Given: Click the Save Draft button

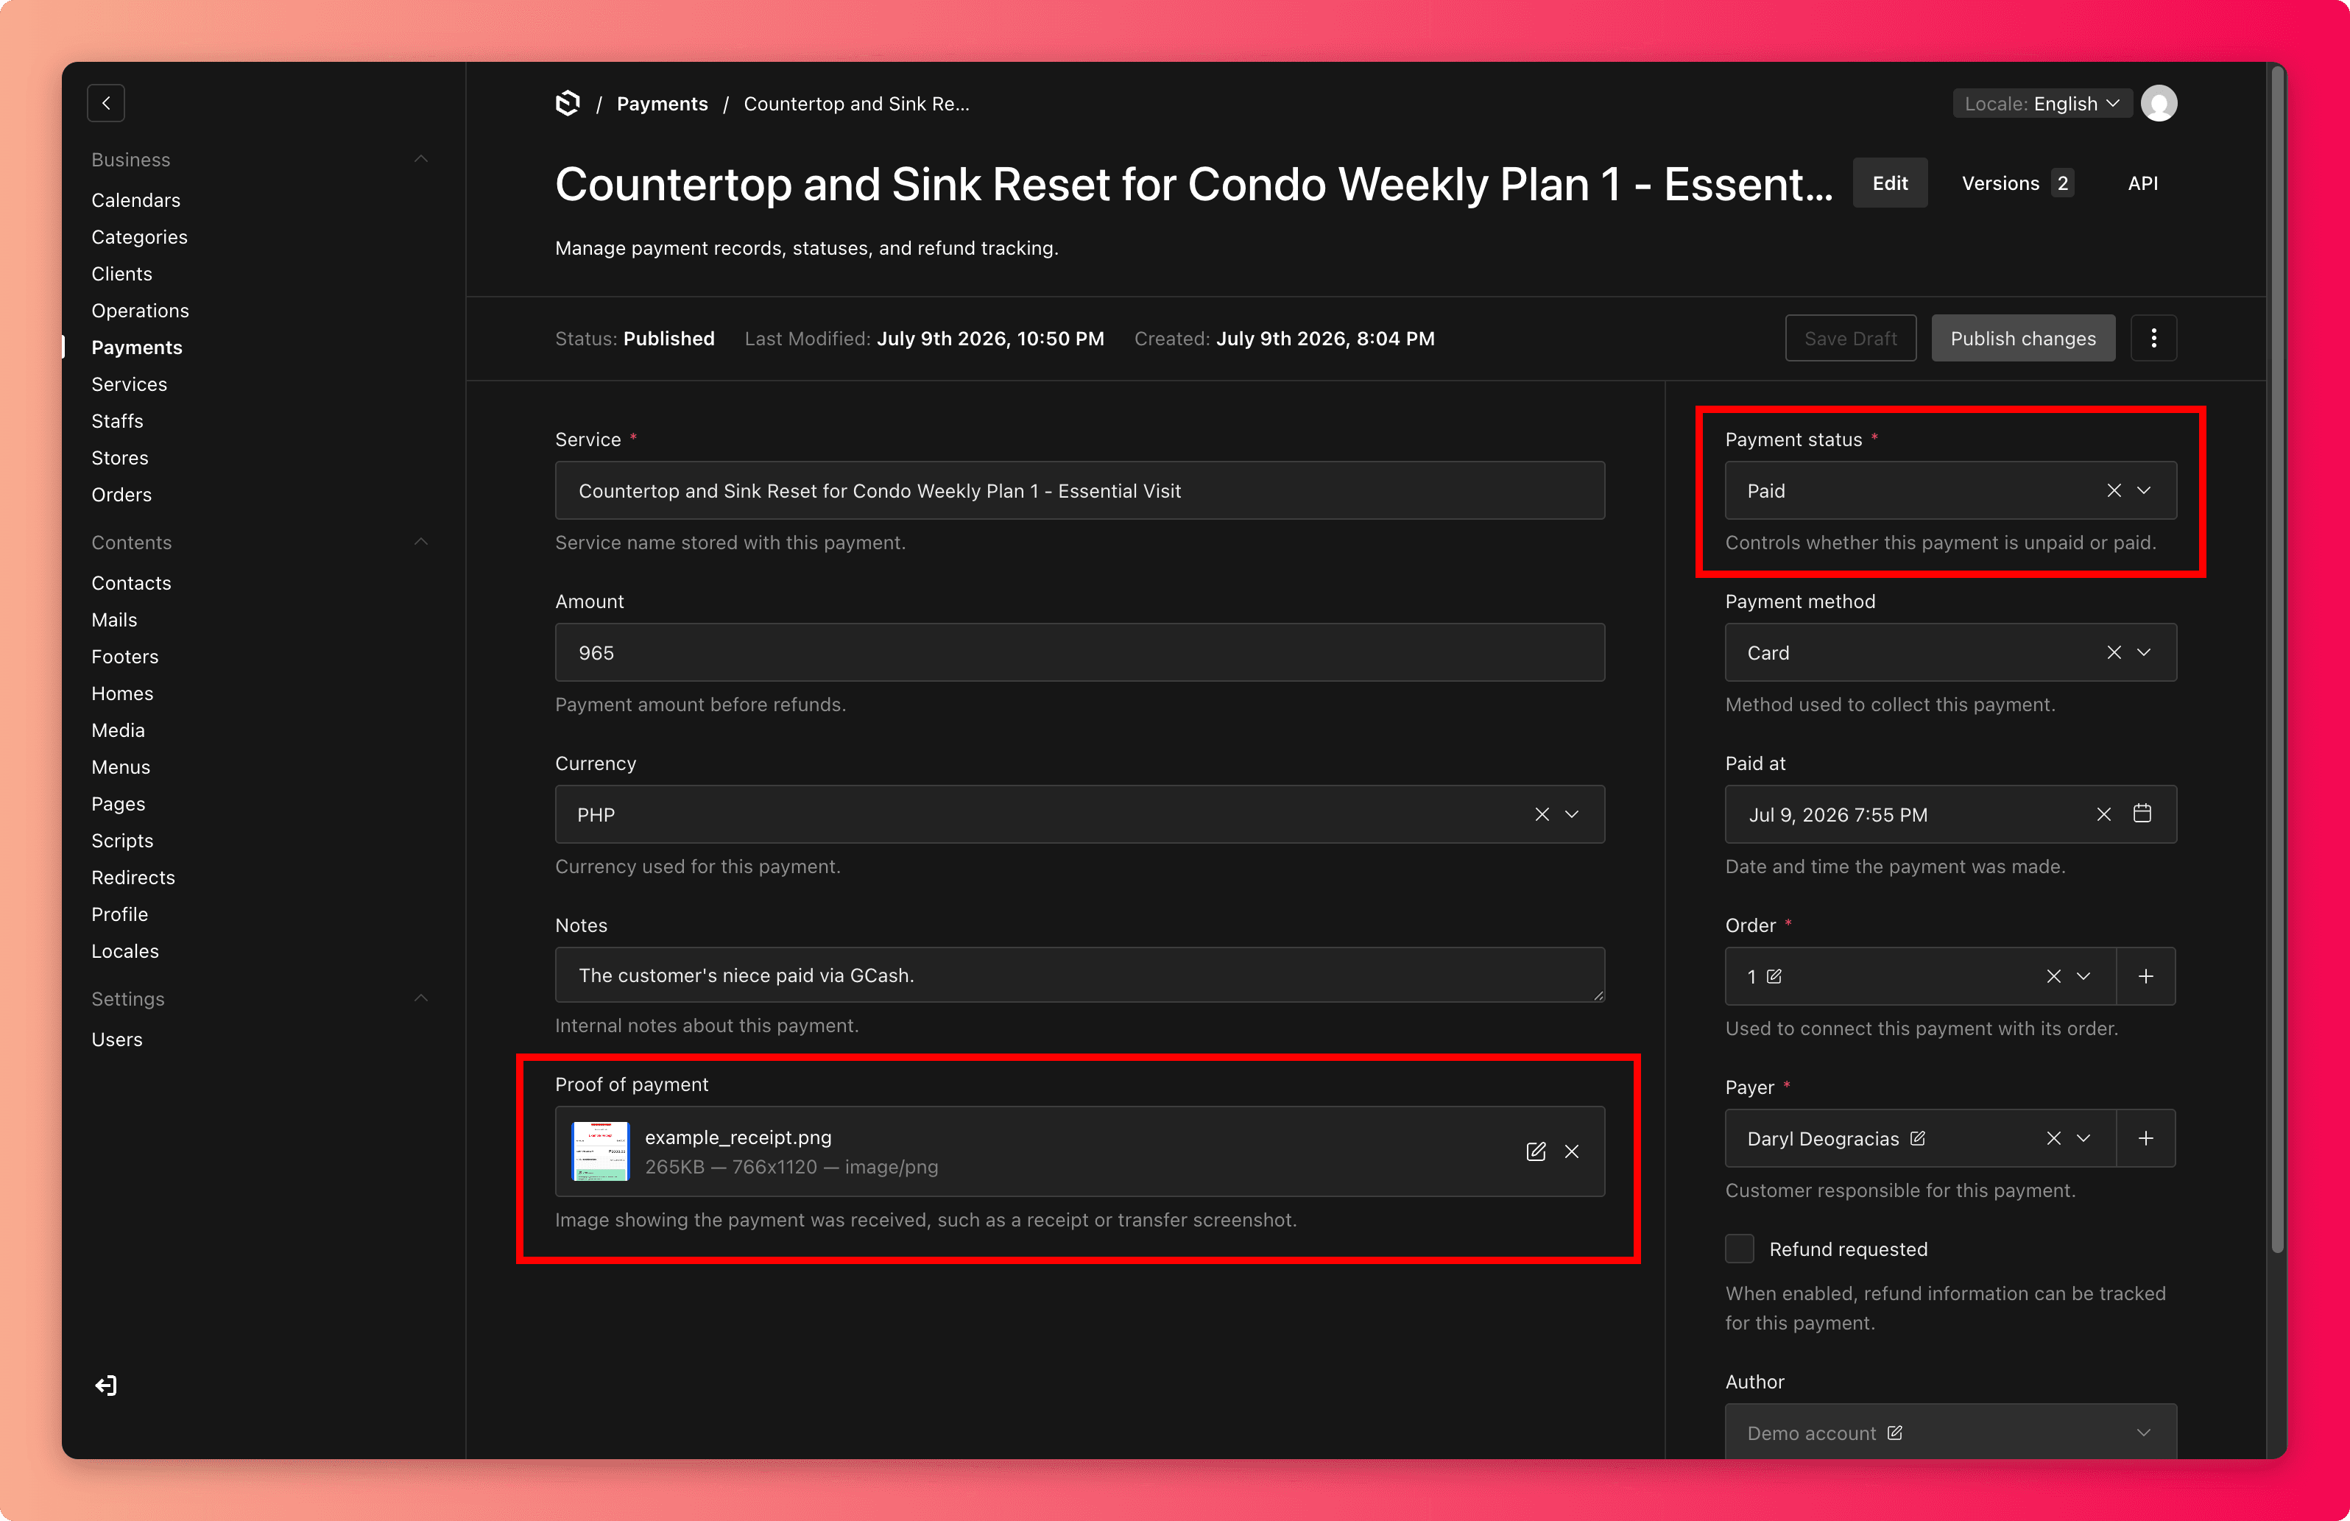Looking at the screenshot, I should (1850, 338).
